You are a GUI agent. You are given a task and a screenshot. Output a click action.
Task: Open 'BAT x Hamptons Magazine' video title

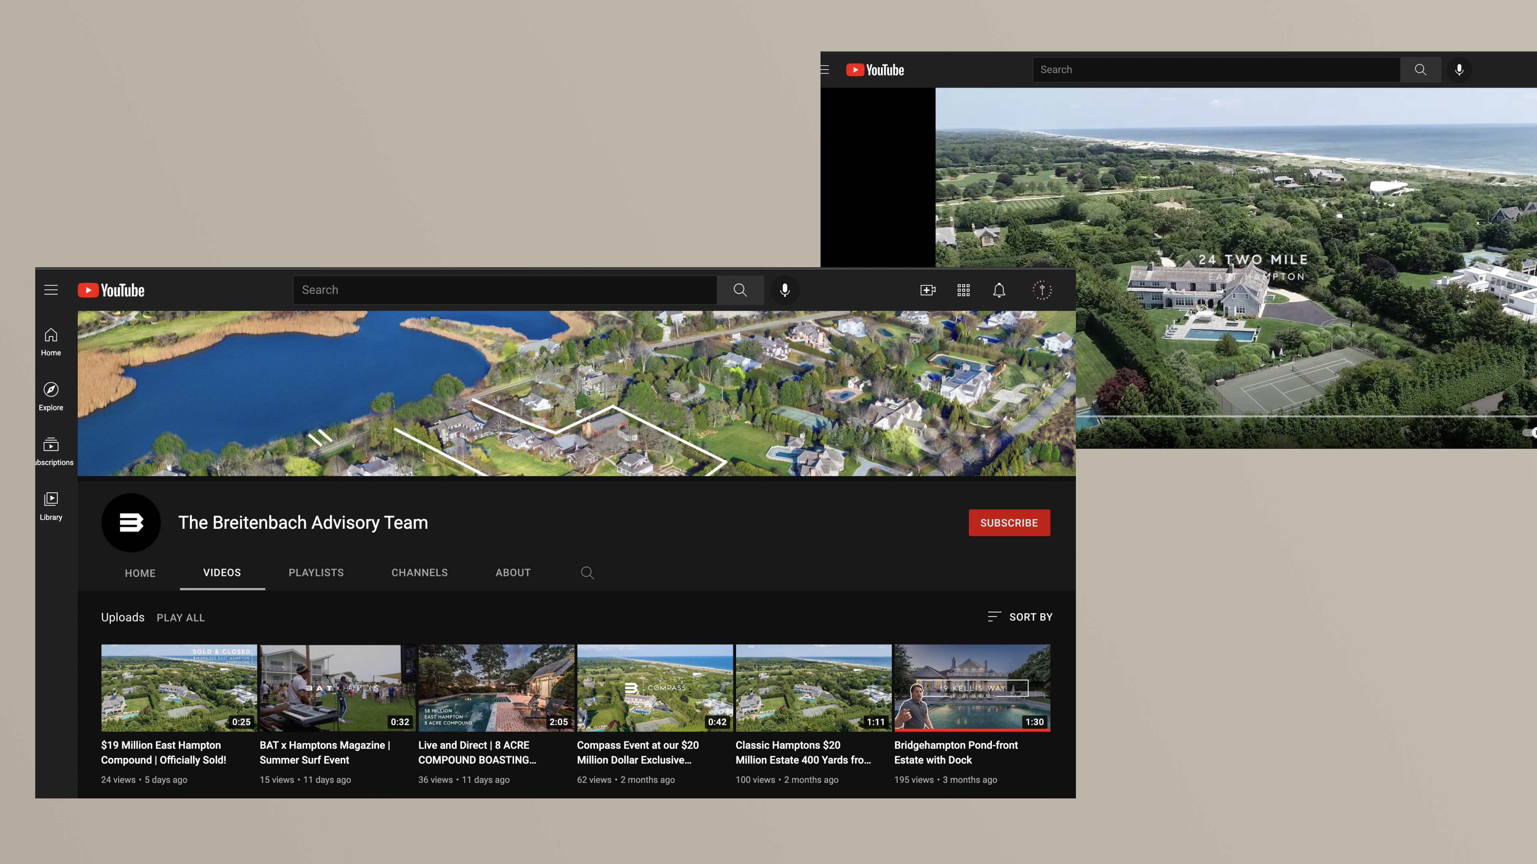[325, 752]
